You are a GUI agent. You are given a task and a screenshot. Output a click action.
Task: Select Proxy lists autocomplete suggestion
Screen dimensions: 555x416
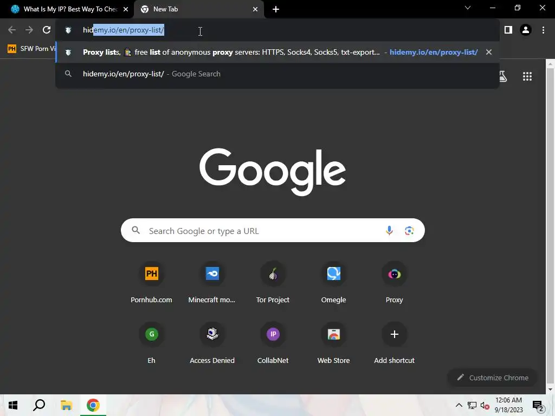(x=277, y=53)
